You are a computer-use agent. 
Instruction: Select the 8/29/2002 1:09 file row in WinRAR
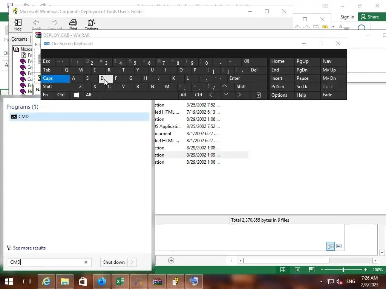[201, 155]
